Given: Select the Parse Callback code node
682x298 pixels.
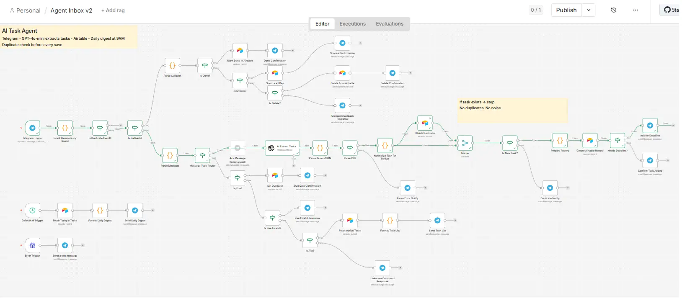Looking at the screenshot, I should click(x=172, y=66).
